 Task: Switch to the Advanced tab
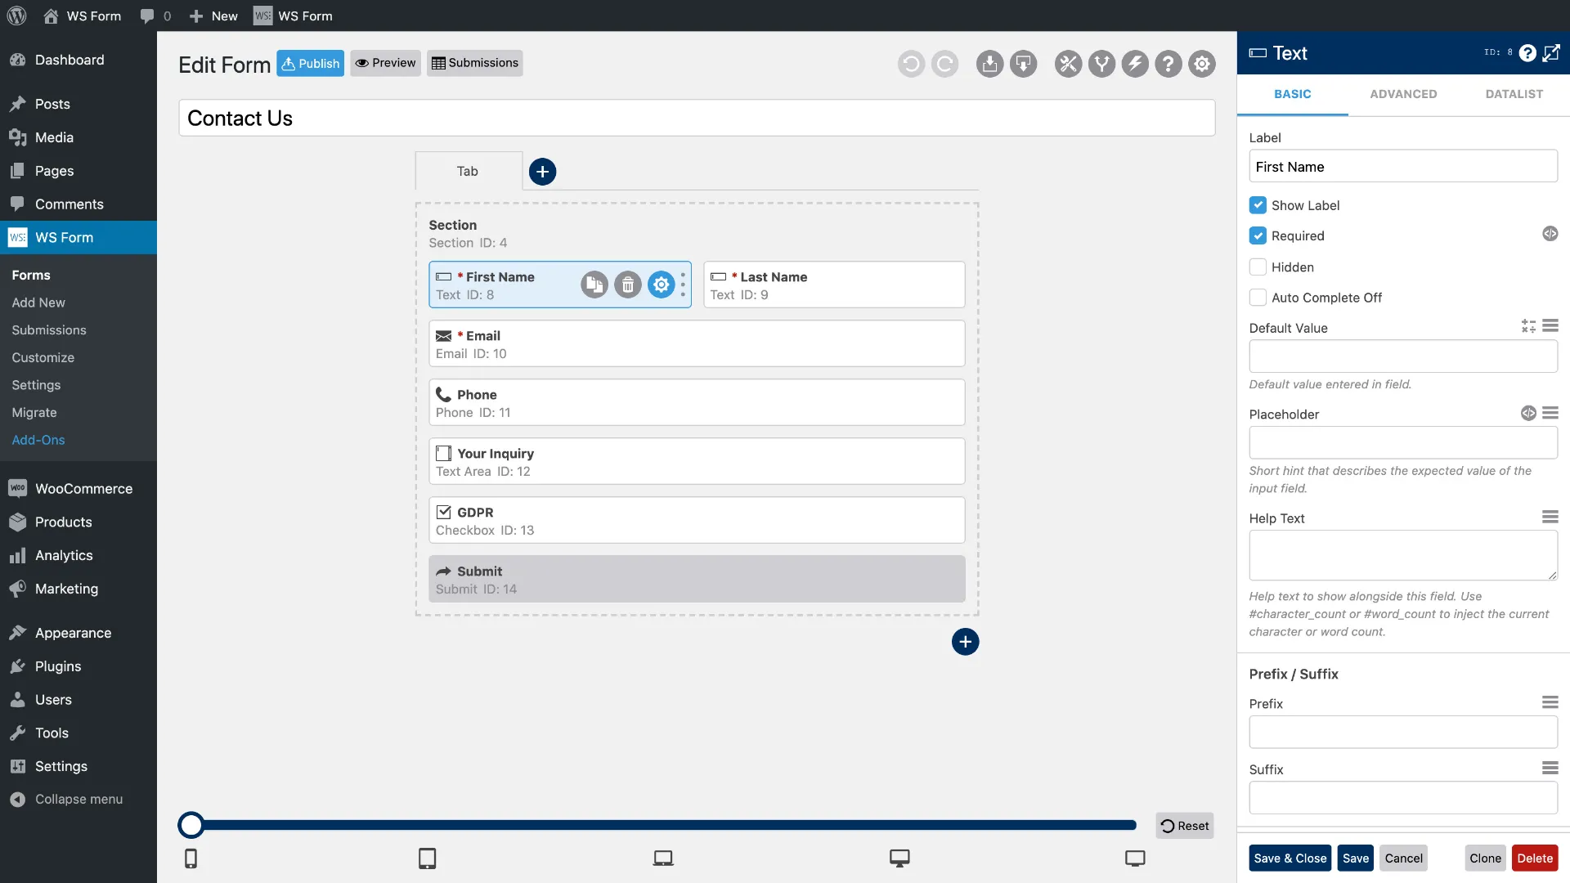tap(1403, 94)
